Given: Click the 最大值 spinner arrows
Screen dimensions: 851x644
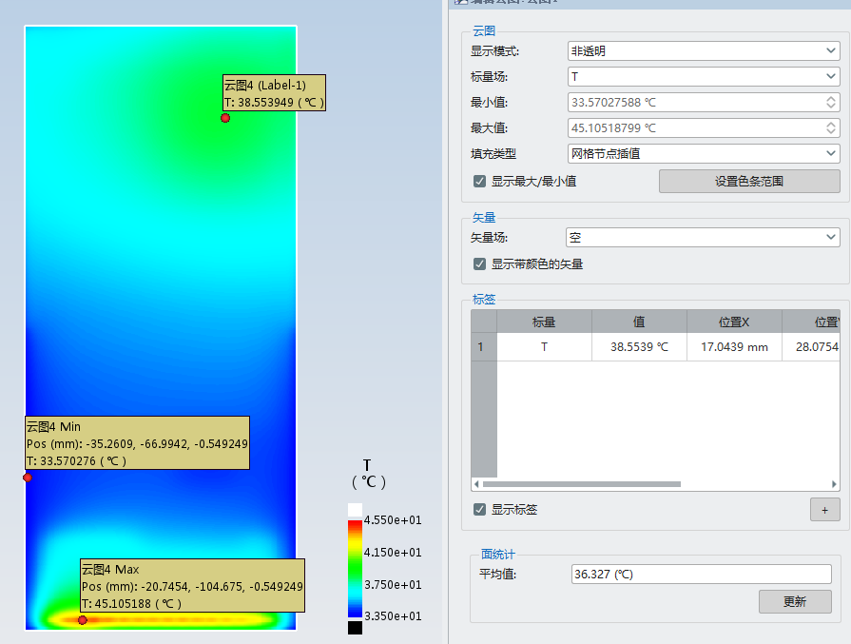Looking at the screenshot, I should point(830,128).
